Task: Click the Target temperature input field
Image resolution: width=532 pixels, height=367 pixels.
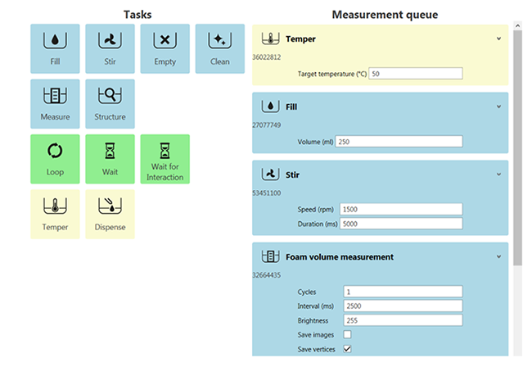Action: pyautogui.click(x=416, y=74)
